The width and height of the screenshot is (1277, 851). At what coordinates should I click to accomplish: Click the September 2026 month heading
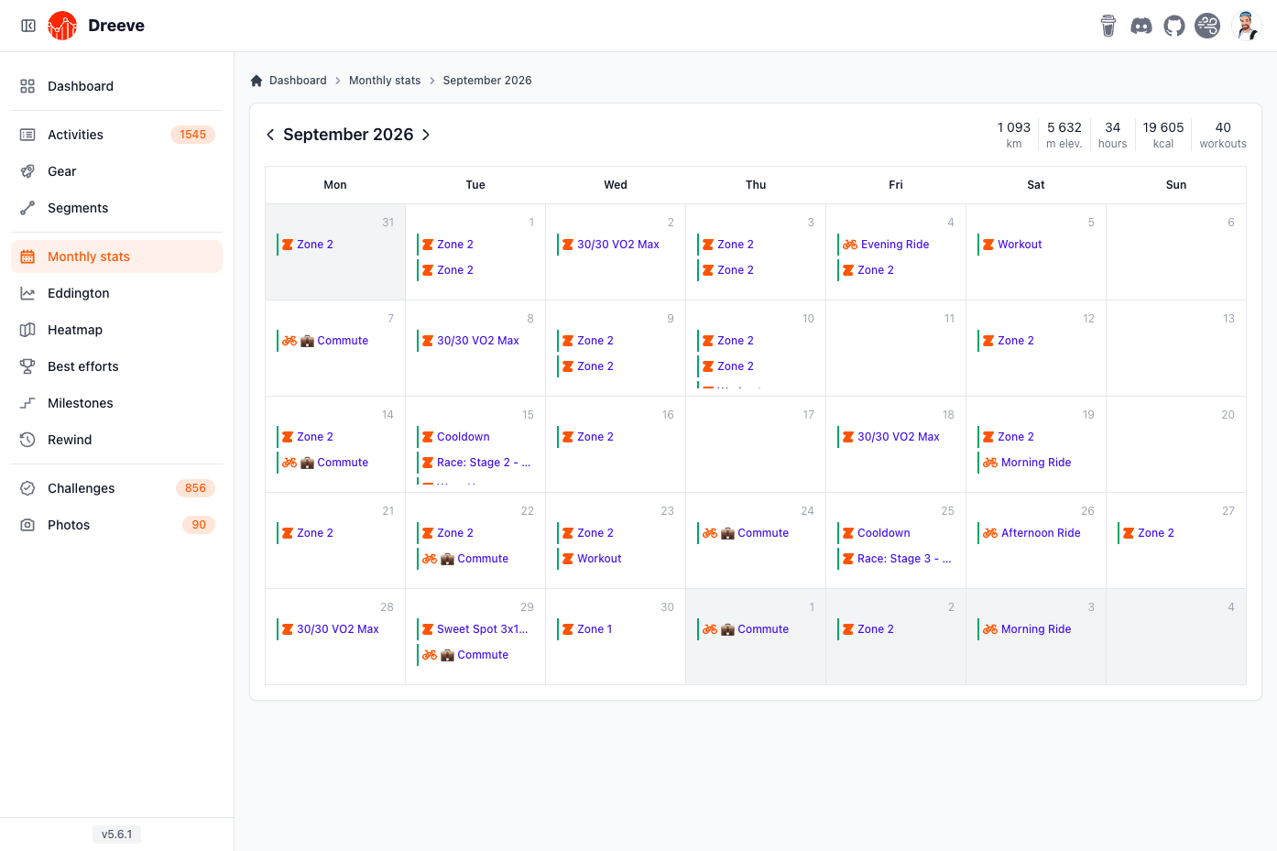348,135
